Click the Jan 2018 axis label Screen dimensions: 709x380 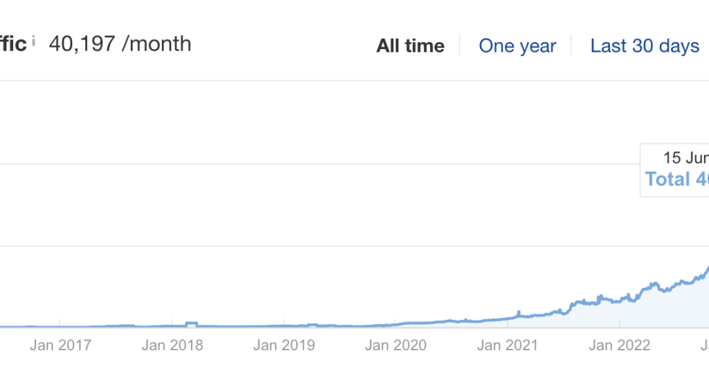click(x=172, y=345)
